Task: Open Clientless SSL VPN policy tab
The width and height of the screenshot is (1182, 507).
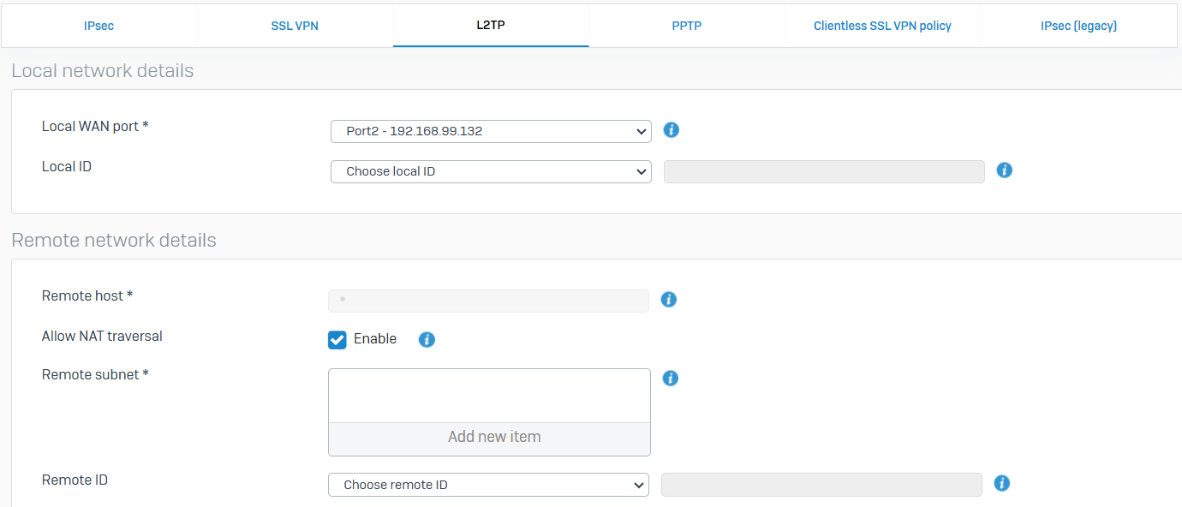Action: pyautogui.click(x=882, y=26)
